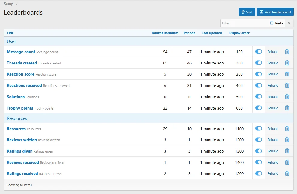Rebuild the Trophy points leaderboard
Viewport: 297px width, 194px height.
click(273, 108)
